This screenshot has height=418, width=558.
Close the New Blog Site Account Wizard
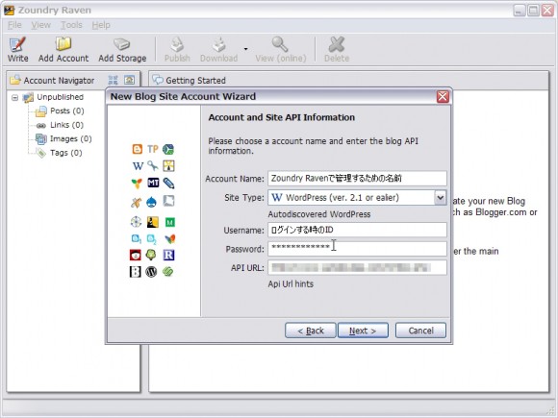point(443,97)
